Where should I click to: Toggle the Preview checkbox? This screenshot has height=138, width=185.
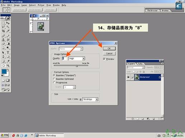pyautogui.click(x=104, y=59)
